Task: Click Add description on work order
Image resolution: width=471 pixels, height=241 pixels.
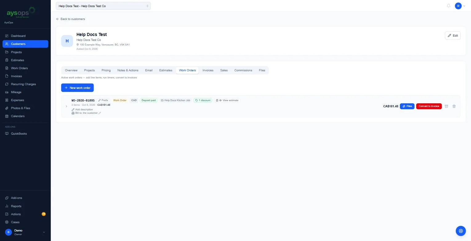Action: [x=82, y=110]
